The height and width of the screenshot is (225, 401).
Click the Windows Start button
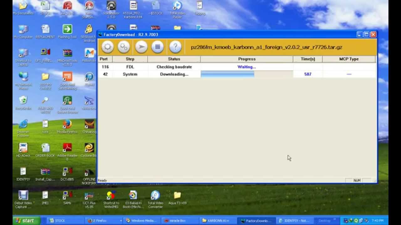26,220
